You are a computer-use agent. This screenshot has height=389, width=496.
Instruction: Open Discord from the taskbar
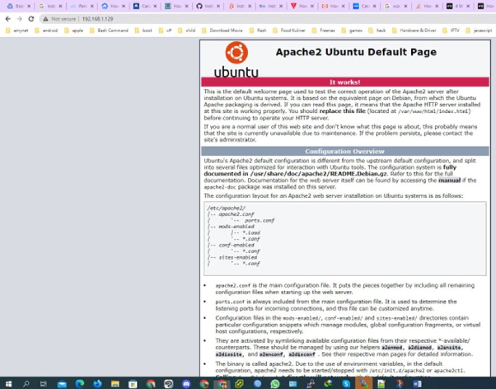point(186,384)
